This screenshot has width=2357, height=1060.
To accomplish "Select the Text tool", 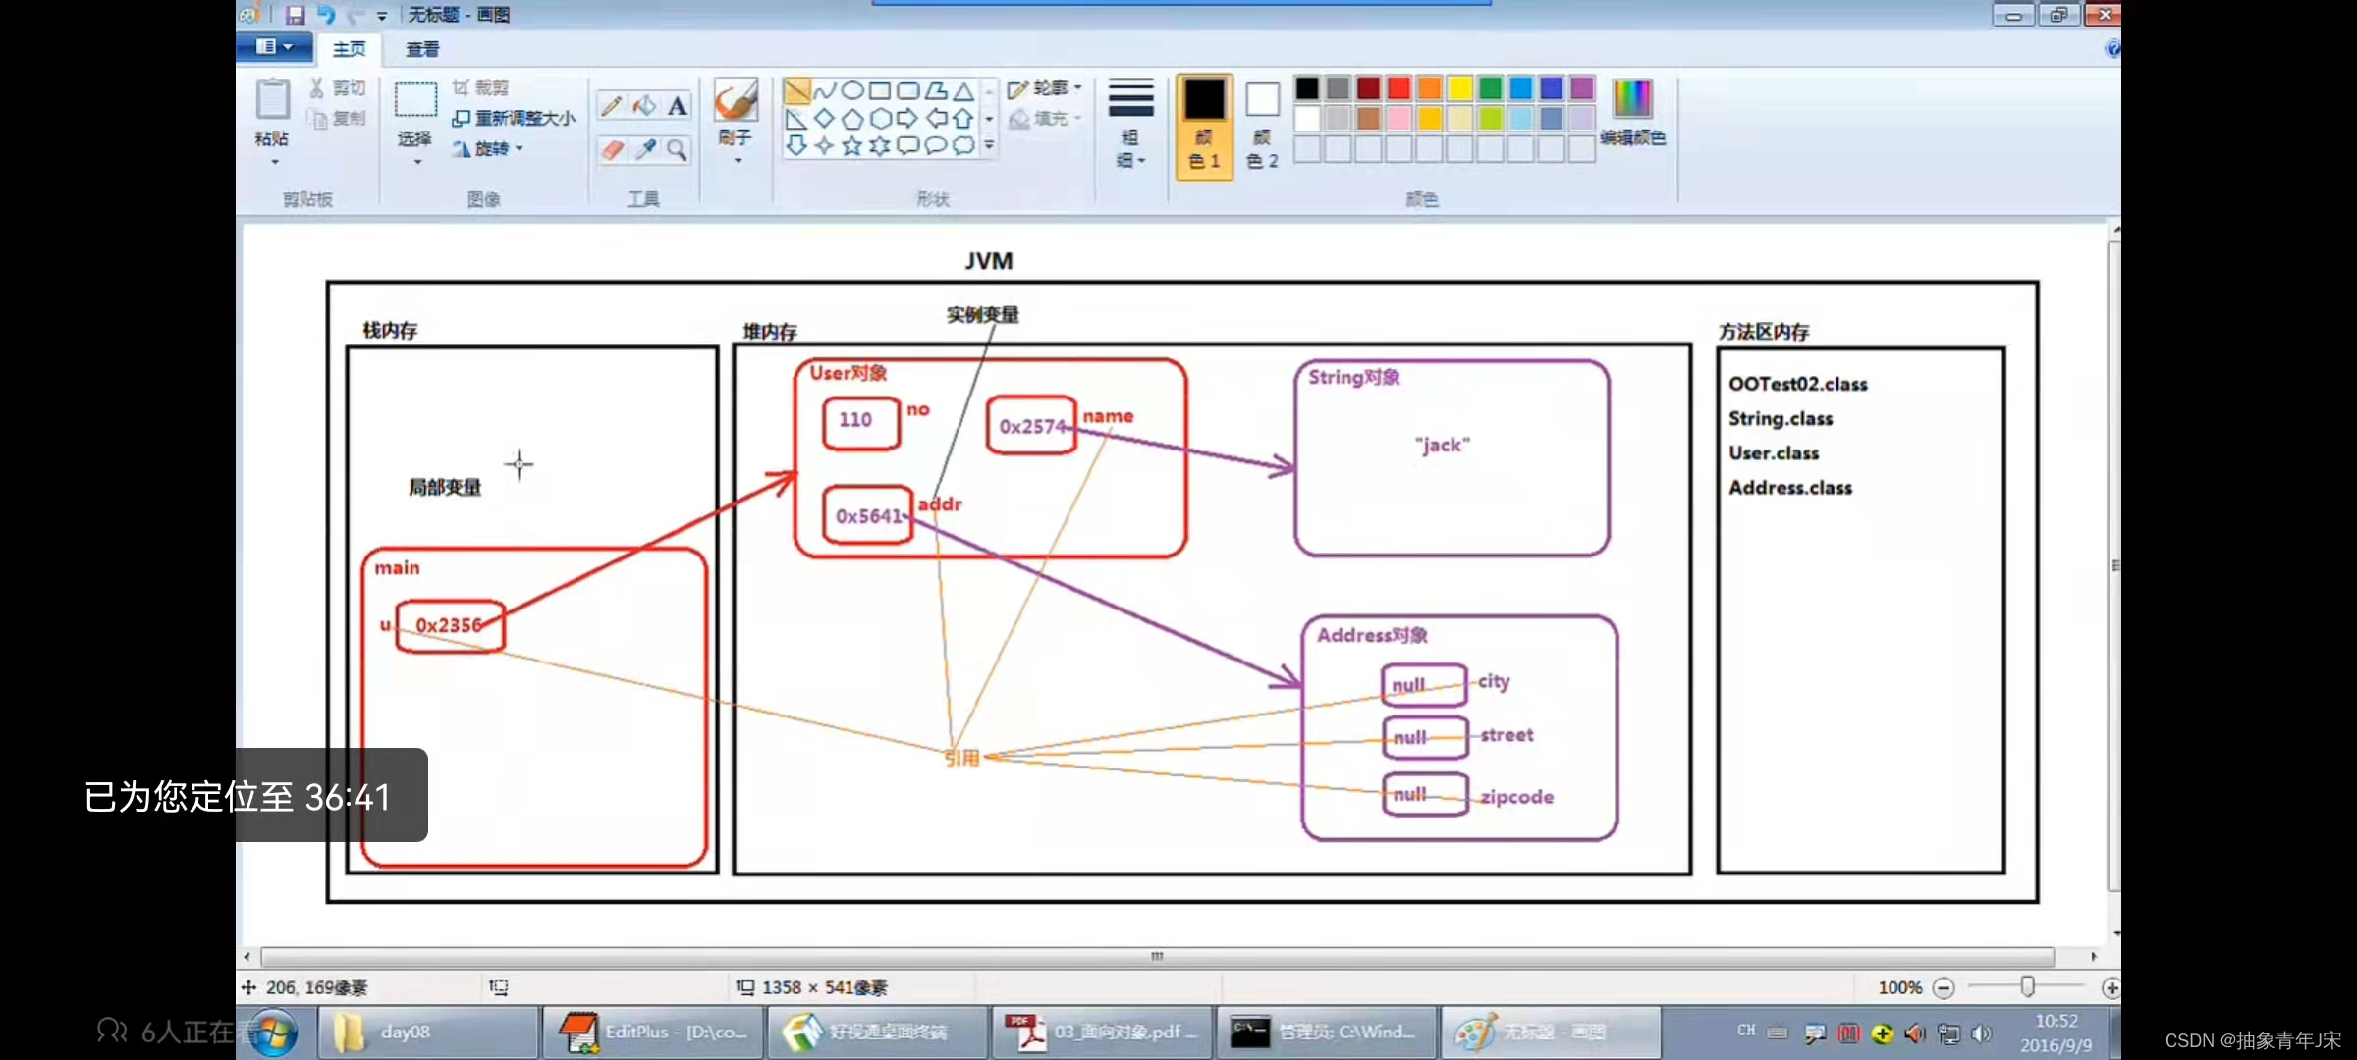I will 678,106.
